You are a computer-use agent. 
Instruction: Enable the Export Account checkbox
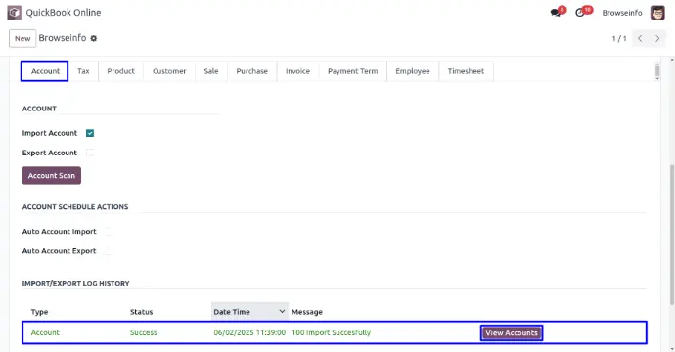pos(90,153)
